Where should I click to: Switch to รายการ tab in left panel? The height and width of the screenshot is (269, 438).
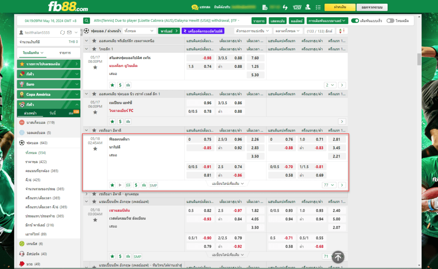(x=65, y=53)
